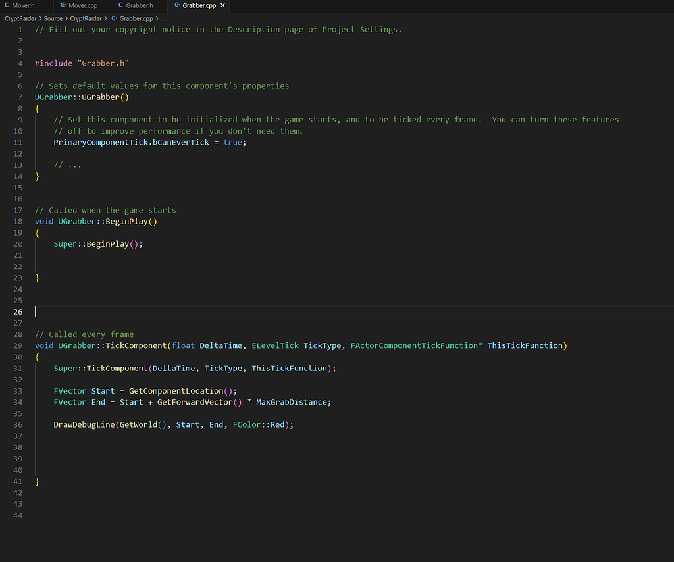Click the C icon on the Mover.h tab
This screenshot has height=562, width=674.
7,5
